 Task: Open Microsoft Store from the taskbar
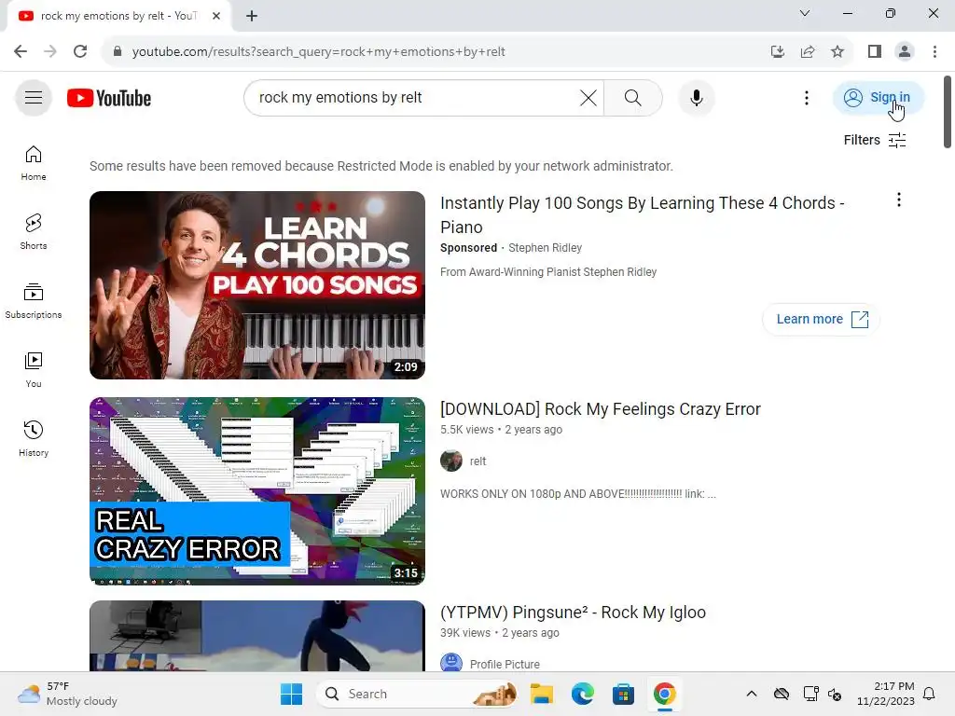tap(623, 694)
